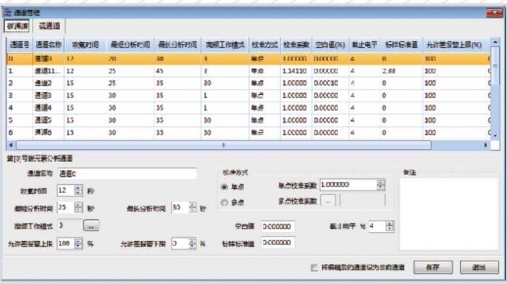
Task: Click the 通道号 column header
Action: (20, 44)
